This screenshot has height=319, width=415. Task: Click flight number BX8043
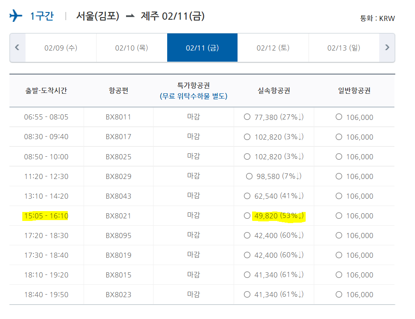[118, 196]
